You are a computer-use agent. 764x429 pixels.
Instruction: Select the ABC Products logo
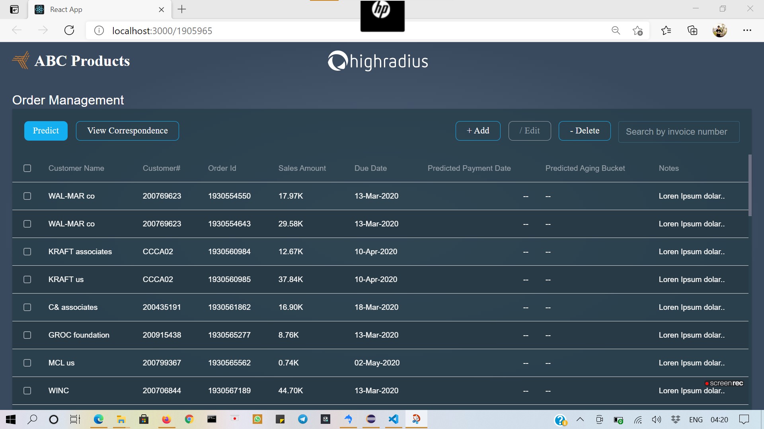tap(21, 60)
